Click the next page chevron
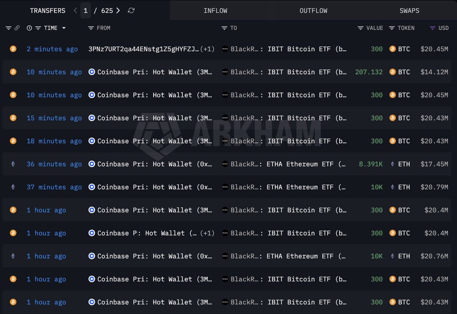 click(118, 11)
